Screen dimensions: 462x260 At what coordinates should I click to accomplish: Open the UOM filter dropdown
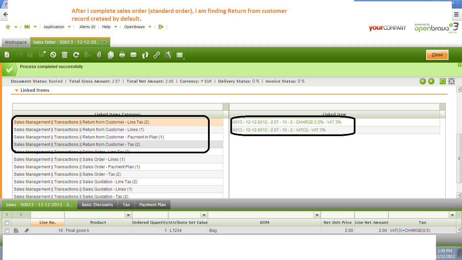point(317,215)
